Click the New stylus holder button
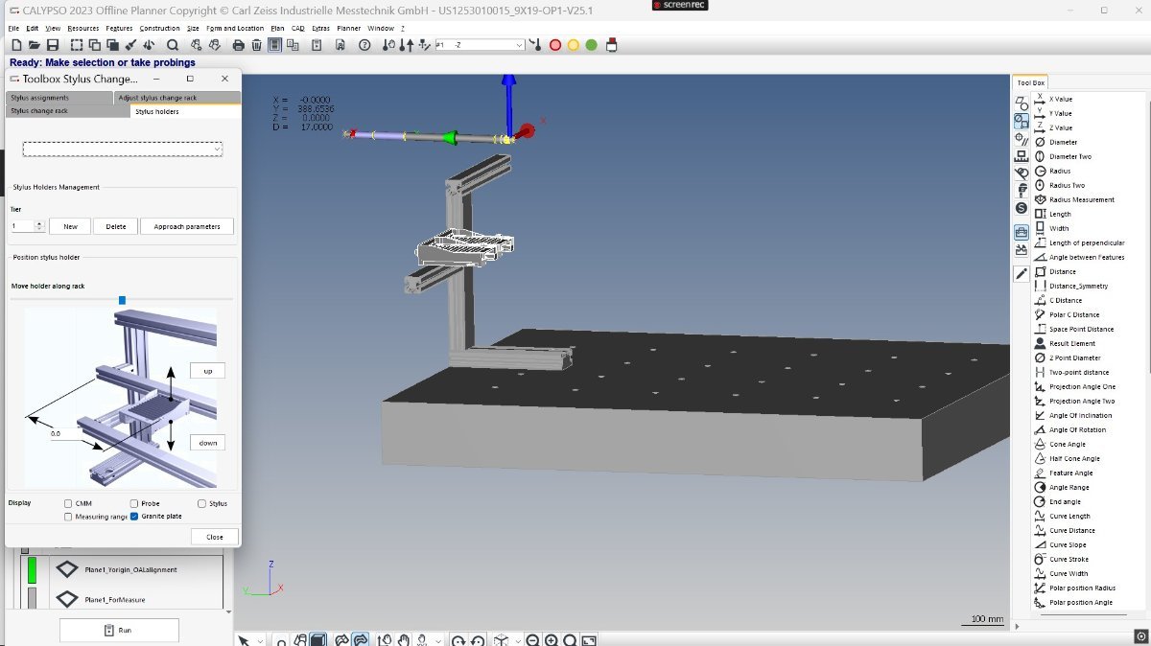This screenshot has height=646, width=1151. tap(70, 226)
